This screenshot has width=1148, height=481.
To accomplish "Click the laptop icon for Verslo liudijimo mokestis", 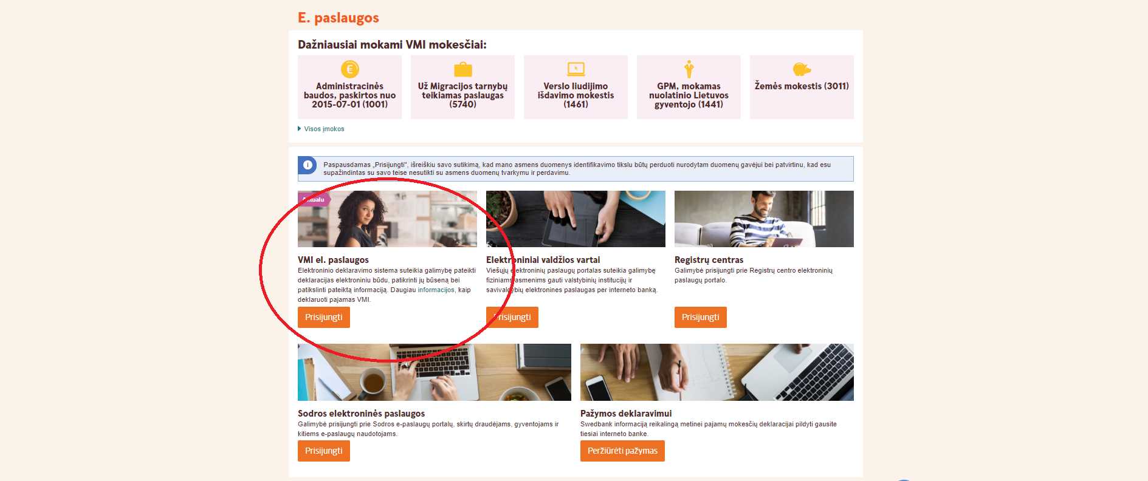I will 576,69.
